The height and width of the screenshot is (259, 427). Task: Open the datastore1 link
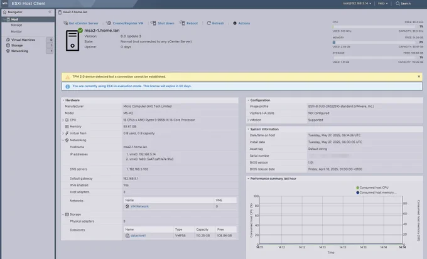pyautogui.click(x=138, y=236)
